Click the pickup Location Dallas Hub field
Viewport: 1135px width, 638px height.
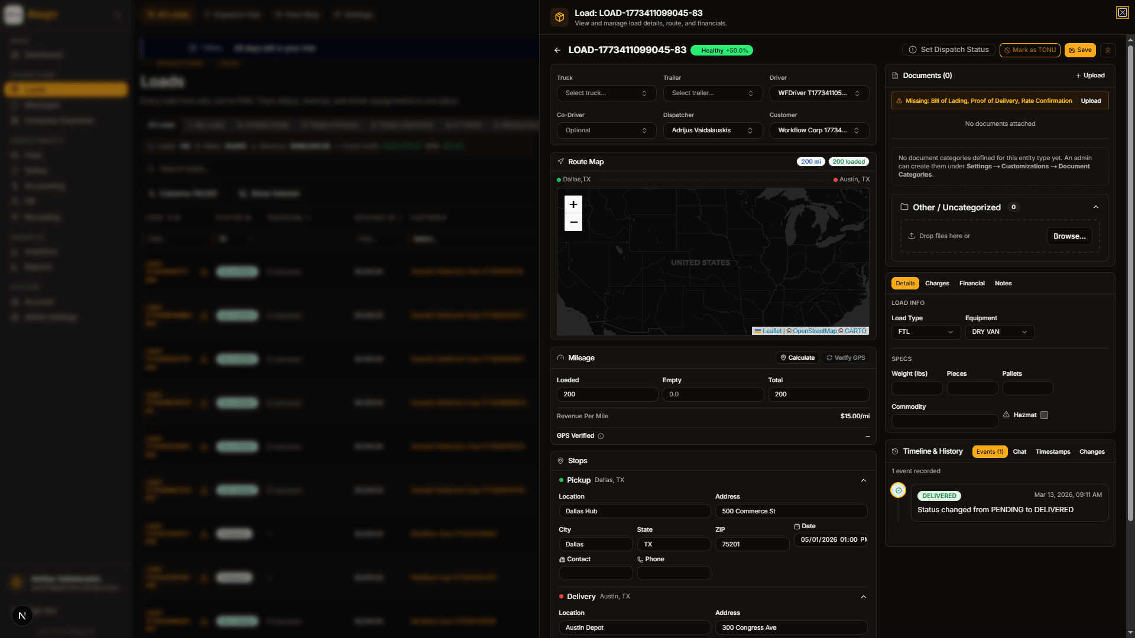coord(635,512)
